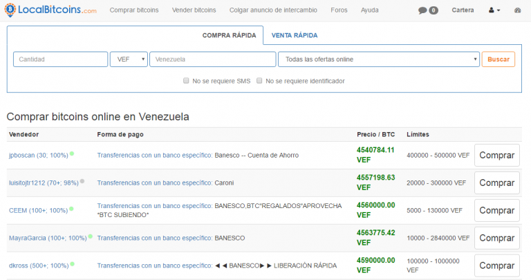Click CEEM's green online status dot
This screenshot has height=280, width=531.
pos(72,208)
